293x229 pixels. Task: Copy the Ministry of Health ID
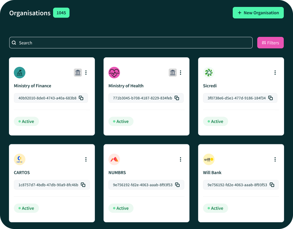coord(177,98)
